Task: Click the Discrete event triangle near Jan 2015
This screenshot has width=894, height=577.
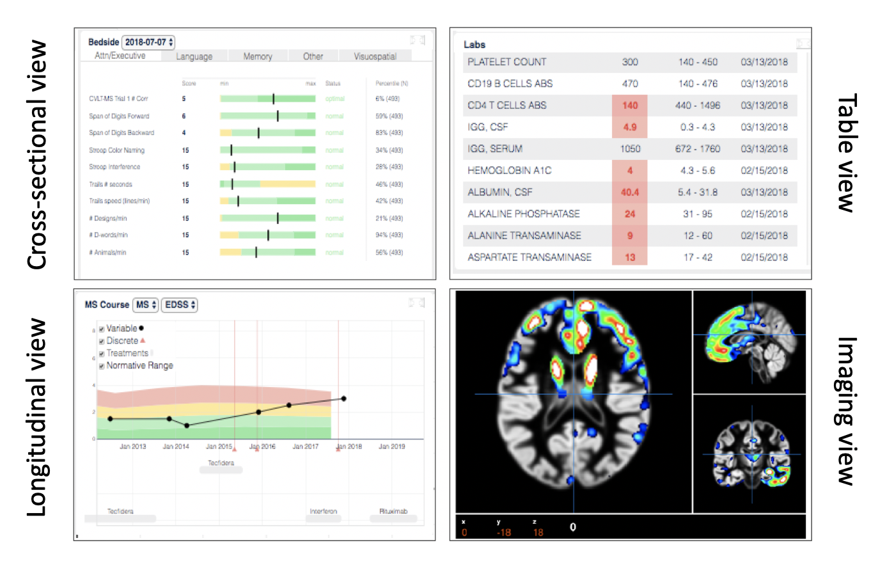Action: pyautogui.click(x=235, y=449)
